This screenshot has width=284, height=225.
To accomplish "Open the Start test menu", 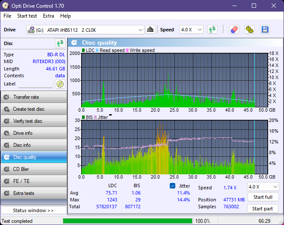I will click(x=27, y=16).
